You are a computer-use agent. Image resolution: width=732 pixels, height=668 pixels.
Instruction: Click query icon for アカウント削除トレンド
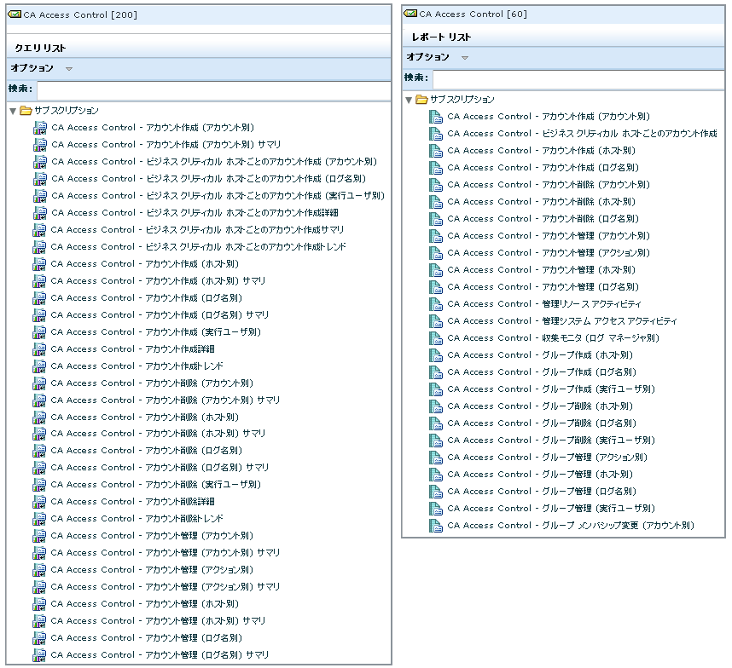[40, 518]
